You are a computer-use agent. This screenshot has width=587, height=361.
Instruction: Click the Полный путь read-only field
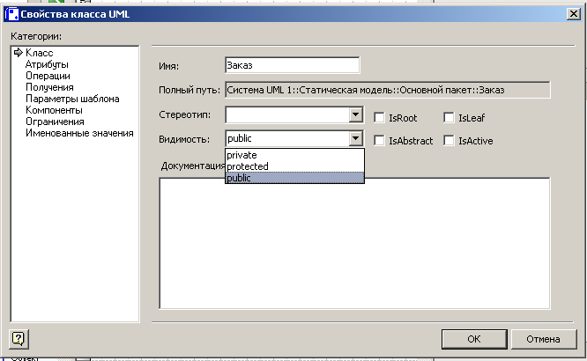click(388, 90)
